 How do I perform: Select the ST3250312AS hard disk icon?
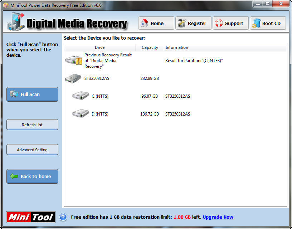[74, 78]
